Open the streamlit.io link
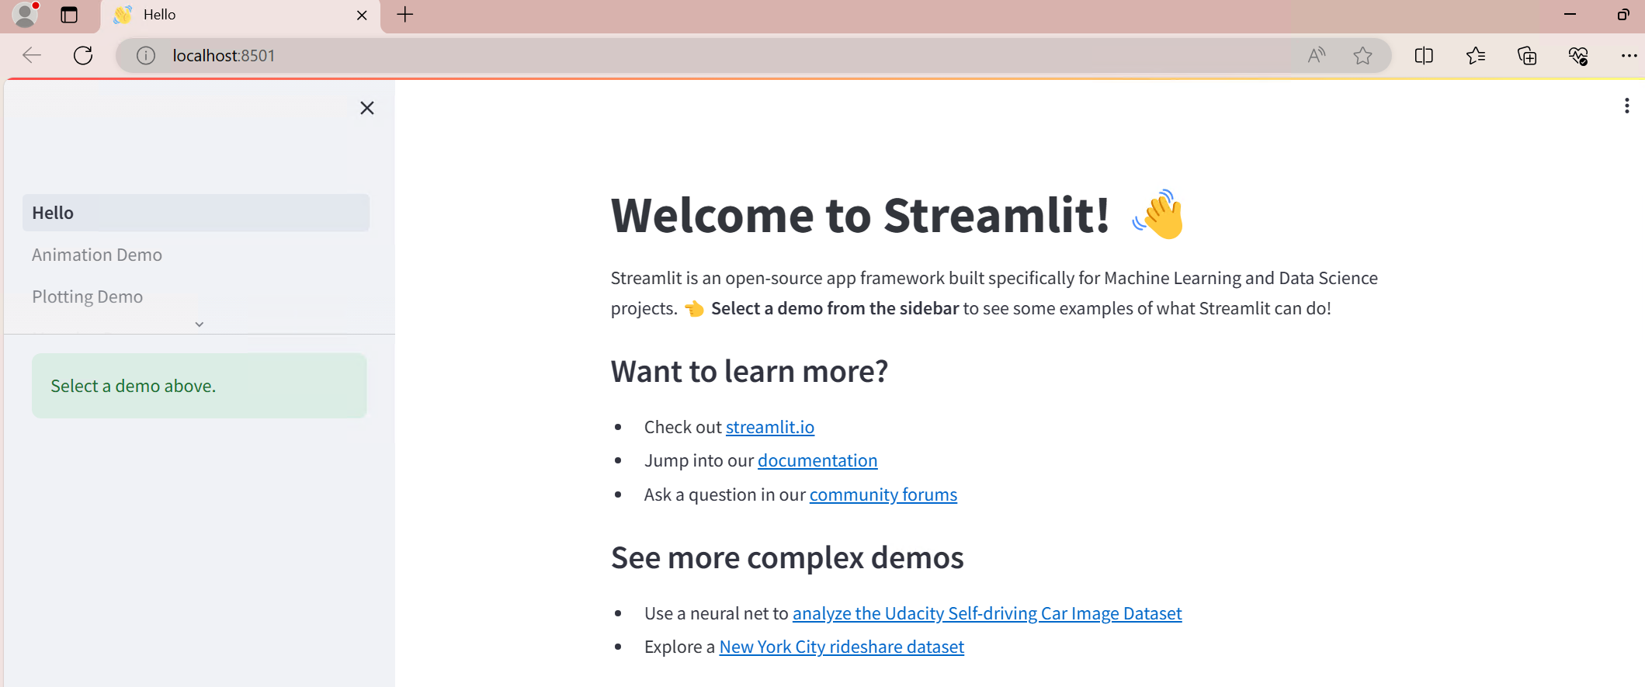This screenshot has height=687, width=1645. (770, 427)
